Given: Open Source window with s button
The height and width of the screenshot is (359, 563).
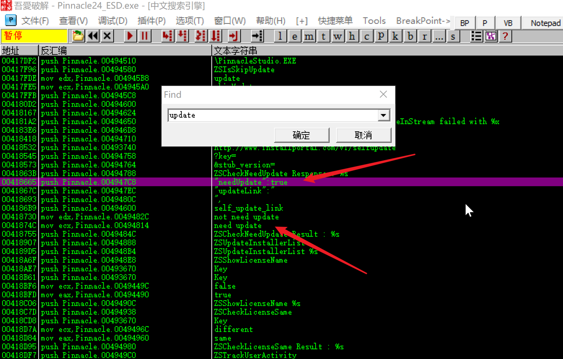Looking at the screenshot, I should click(x=453, y=36).
